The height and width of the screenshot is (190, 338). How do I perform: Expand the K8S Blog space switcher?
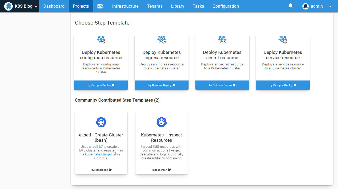36,7
